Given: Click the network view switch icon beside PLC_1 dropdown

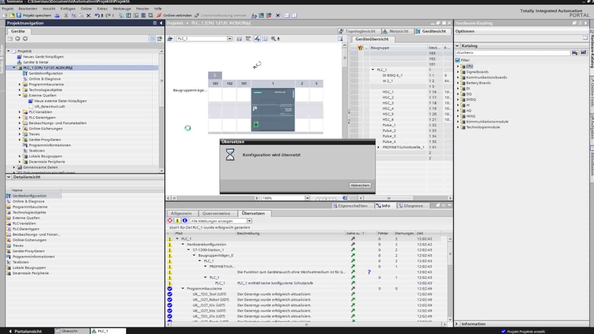Looking at the screenshot, I should click(x=170, y=39).
